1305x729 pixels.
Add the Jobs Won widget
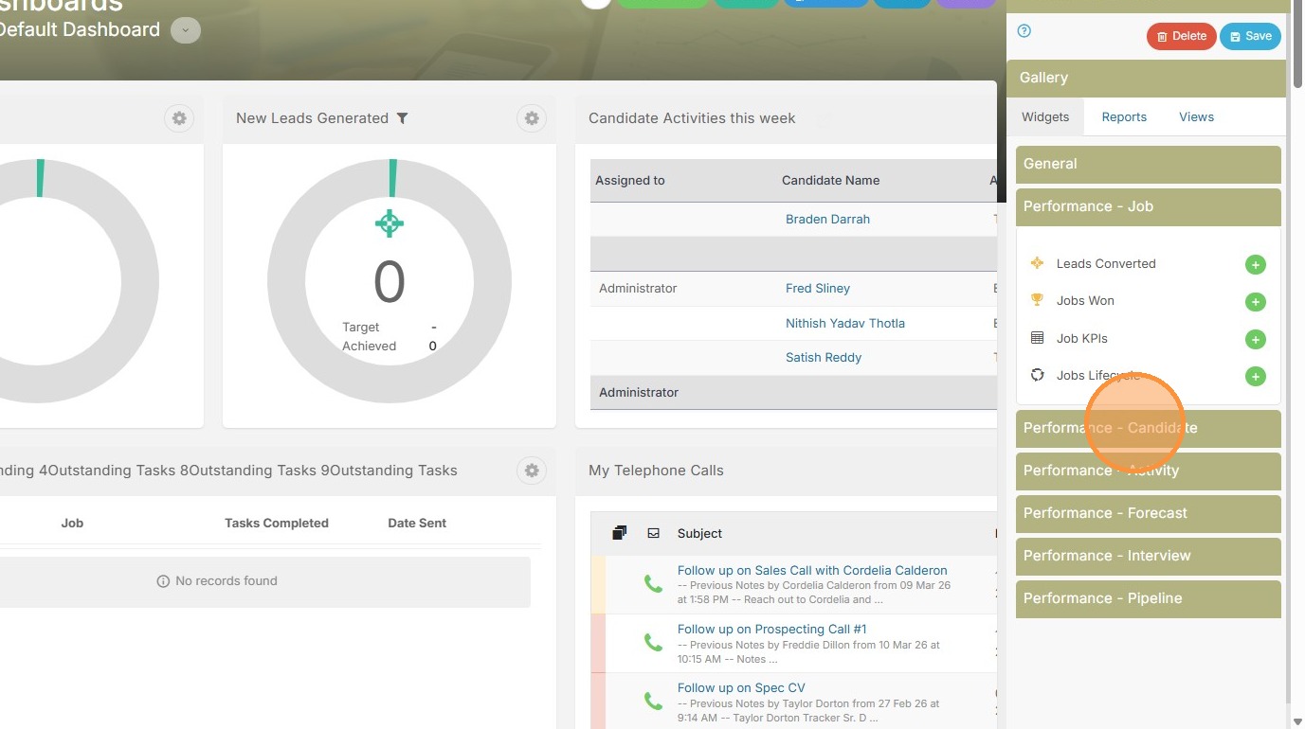1255,302
